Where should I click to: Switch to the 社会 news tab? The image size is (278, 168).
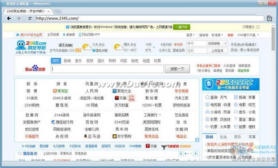click(223, 137)
